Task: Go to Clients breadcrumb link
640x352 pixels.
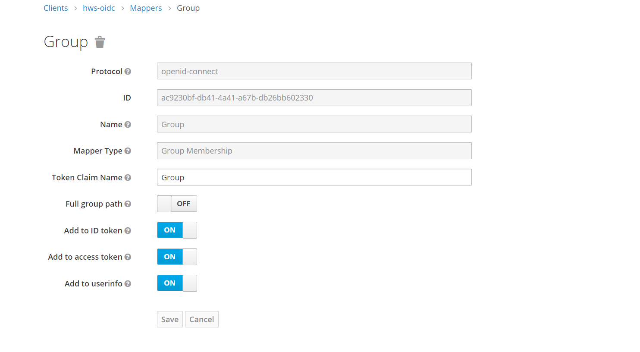Action: coord(56,8)
